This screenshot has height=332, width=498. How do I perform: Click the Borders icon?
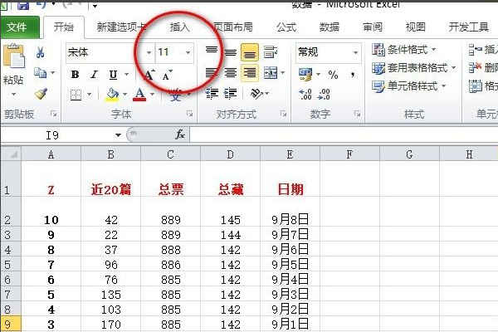tap(76, 95)
